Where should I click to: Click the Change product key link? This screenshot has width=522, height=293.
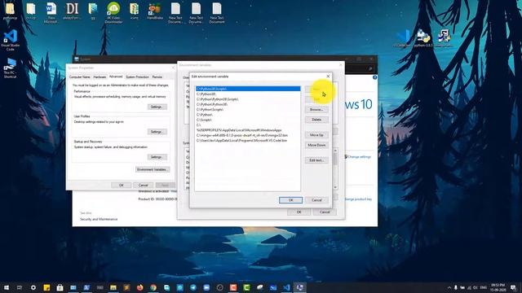358,199
